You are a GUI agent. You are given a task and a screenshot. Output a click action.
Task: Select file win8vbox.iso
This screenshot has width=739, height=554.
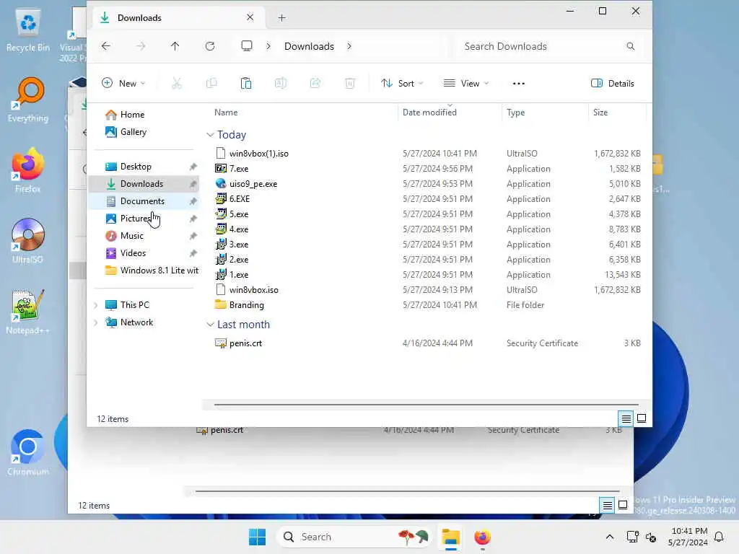pos(253,290)
